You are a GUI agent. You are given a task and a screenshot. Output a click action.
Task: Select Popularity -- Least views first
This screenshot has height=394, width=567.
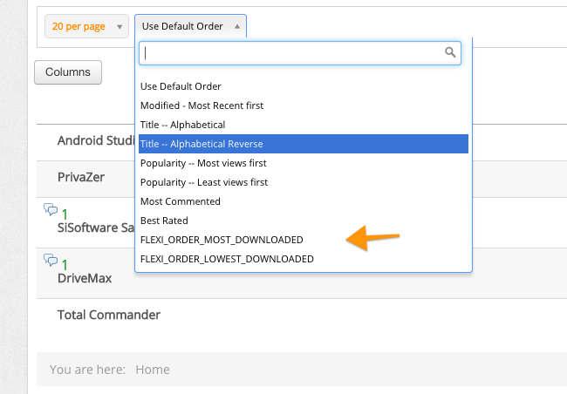(304, 182)
